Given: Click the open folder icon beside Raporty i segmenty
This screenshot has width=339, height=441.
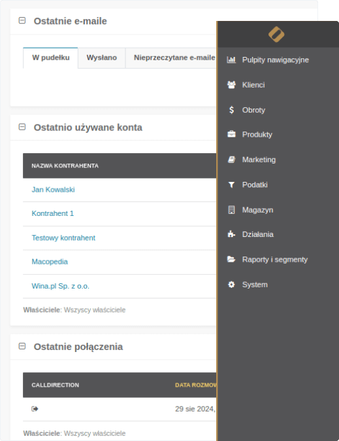Looking at the screenshot, I should tap(231, 259).
